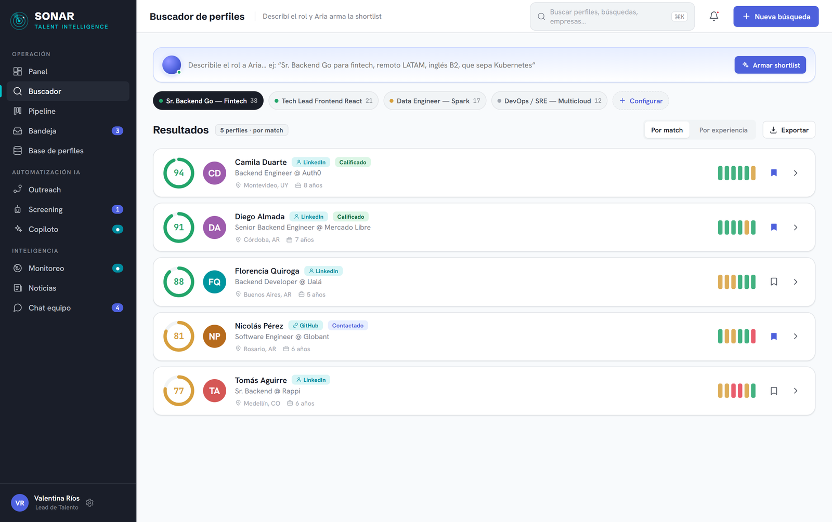Click Tomás Aguirre's 77 match score ring
The width and height of the screenshot is (832, 522).
(179, 391)
